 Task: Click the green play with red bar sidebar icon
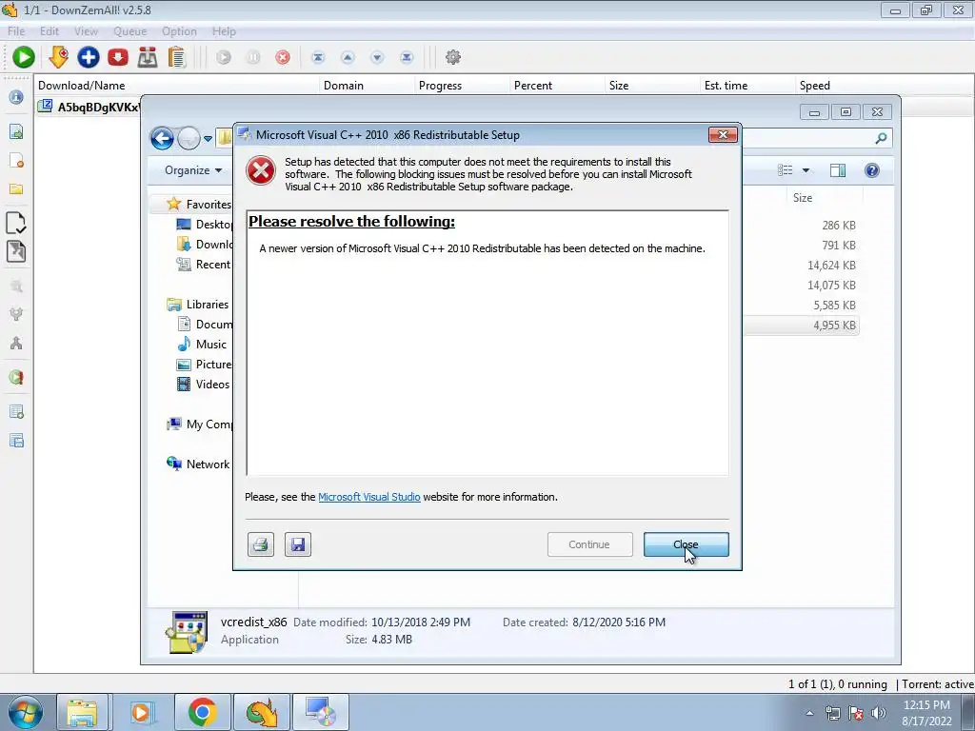tap(16, 377)
